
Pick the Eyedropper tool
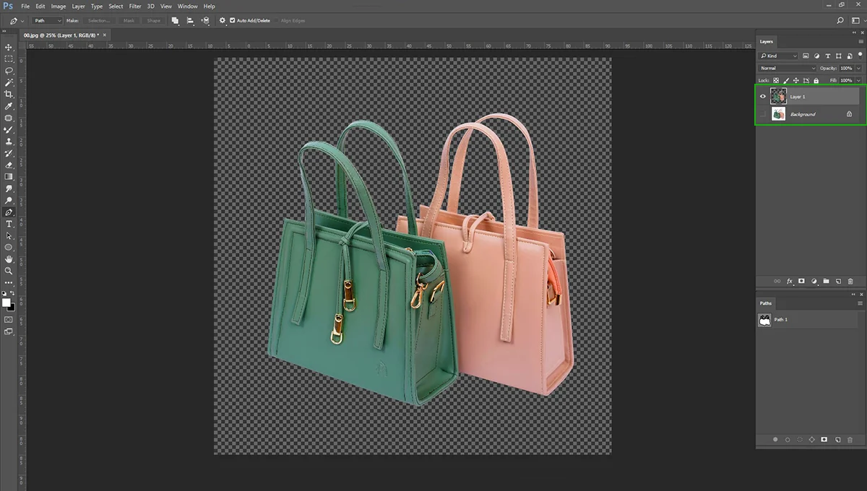[9, 106]
